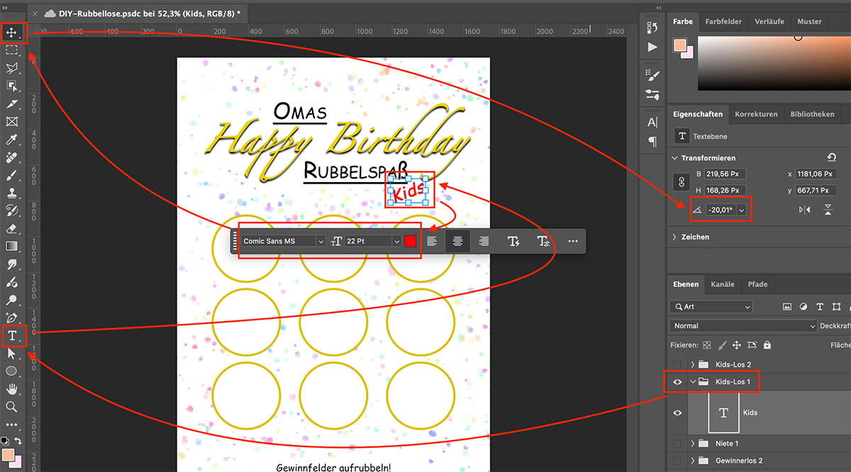The image size is (851, 472).
Task: Collapse the Kids-Los 1 group
Action: (x=693, y=382)
